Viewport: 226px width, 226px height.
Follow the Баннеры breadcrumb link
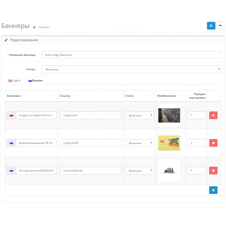pos(44,27)
